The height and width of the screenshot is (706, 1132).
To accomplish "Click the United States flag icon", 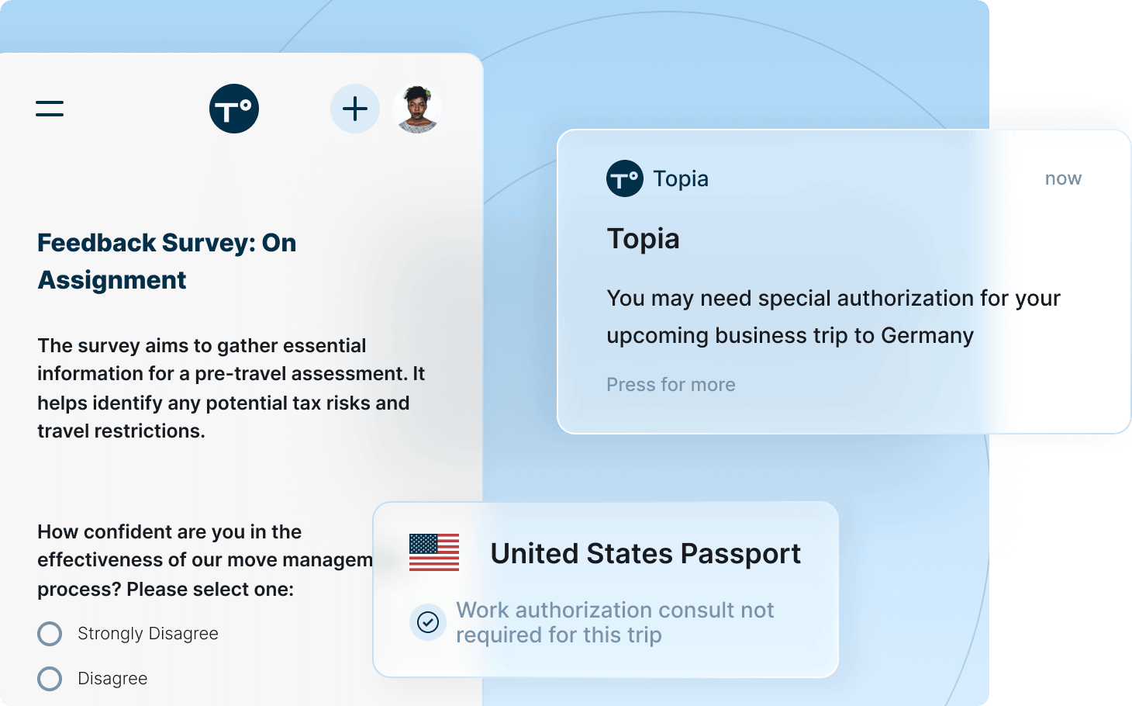I will tap(434, 552).
